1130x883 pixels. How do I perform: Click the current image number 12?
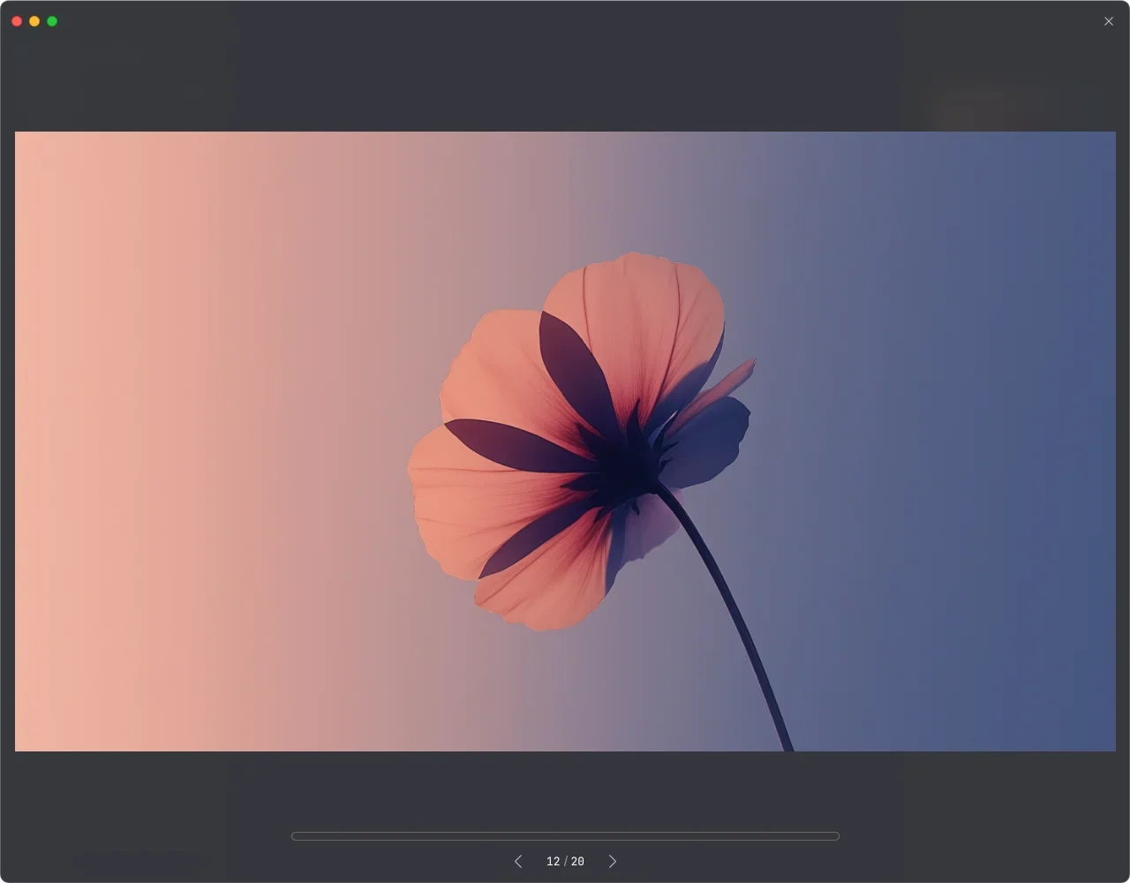pyautogui.click(x=553, y=861)
